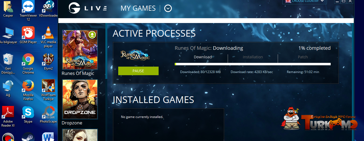364x141 pixels.
Task: Launch TeamViewer 12 from desktop
Action: click(28, 11)
